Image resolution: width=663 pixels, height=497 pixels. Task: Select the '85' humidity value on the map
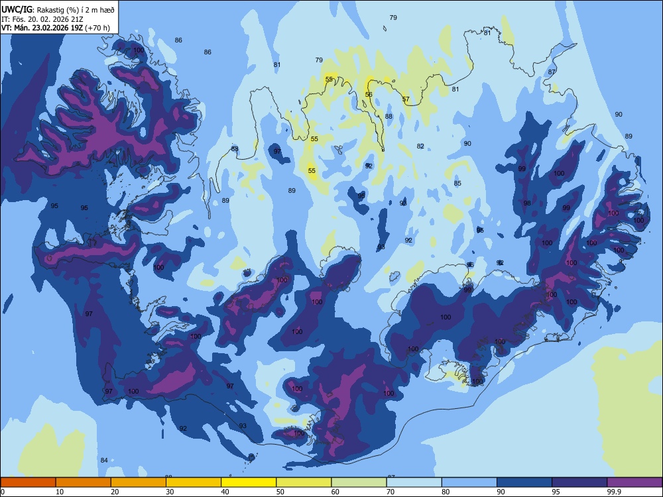click(x=457, y=184)
